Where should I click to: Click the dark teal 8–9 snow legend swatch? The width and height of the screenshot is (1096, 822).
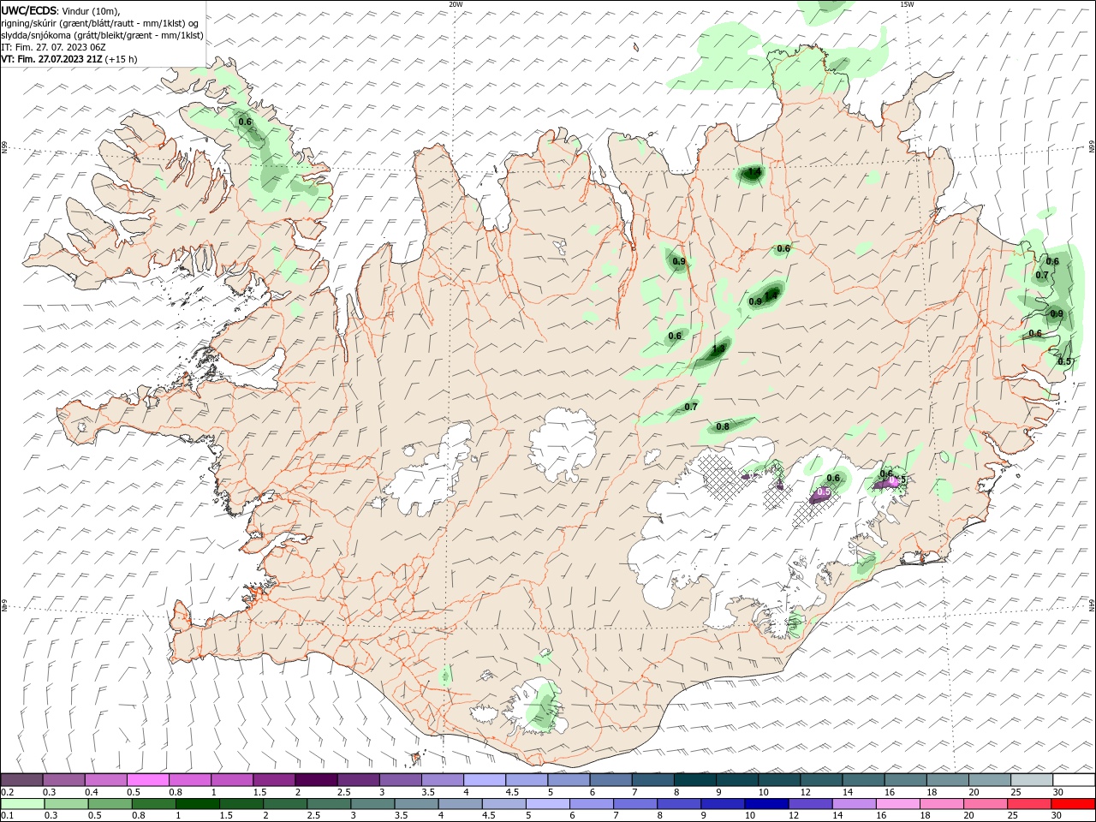click(x=695, y=780)
